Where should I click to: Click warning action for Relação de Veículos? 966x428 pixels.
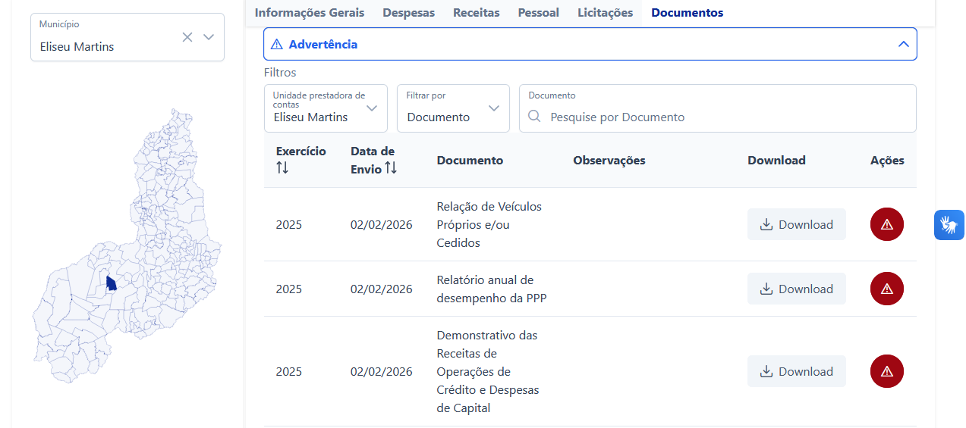point(887,224)
